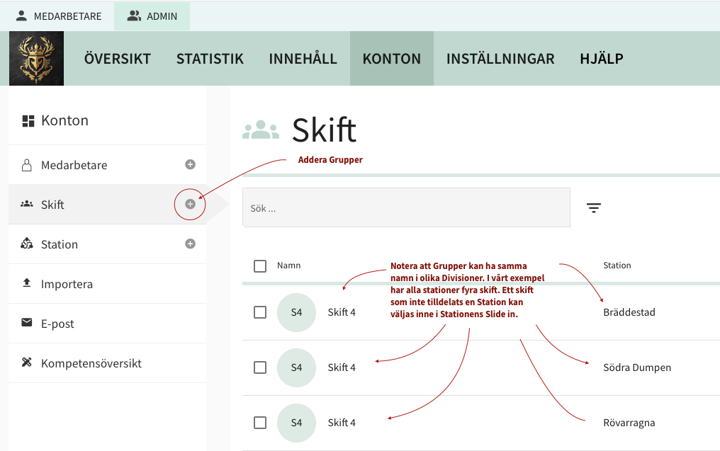
Task: Toggle the select-all checkbox beside Namn
Action: tap(260, 266)
